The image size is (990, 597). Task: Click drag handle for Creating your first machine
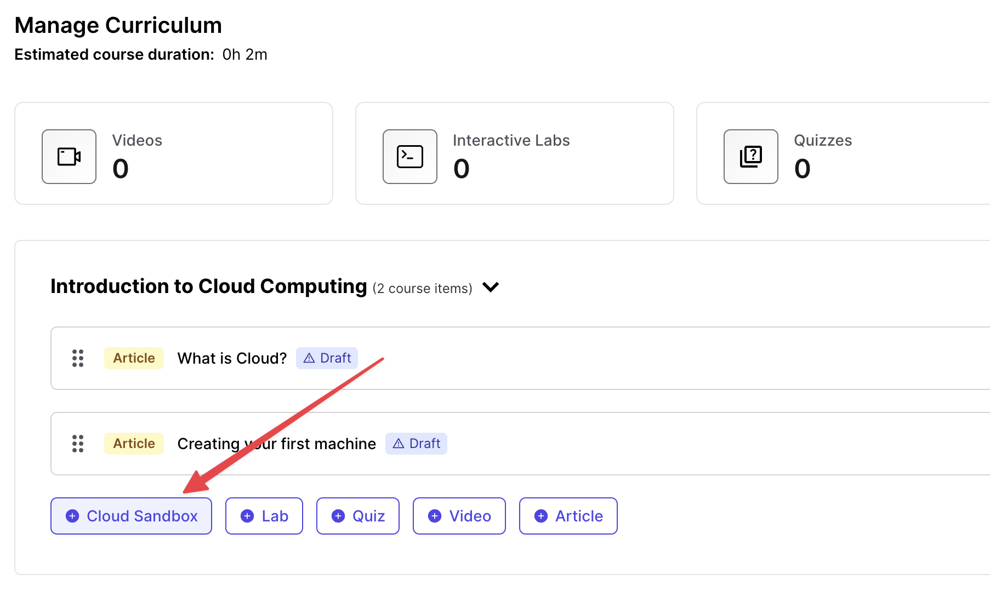click(x=78, y=444)
